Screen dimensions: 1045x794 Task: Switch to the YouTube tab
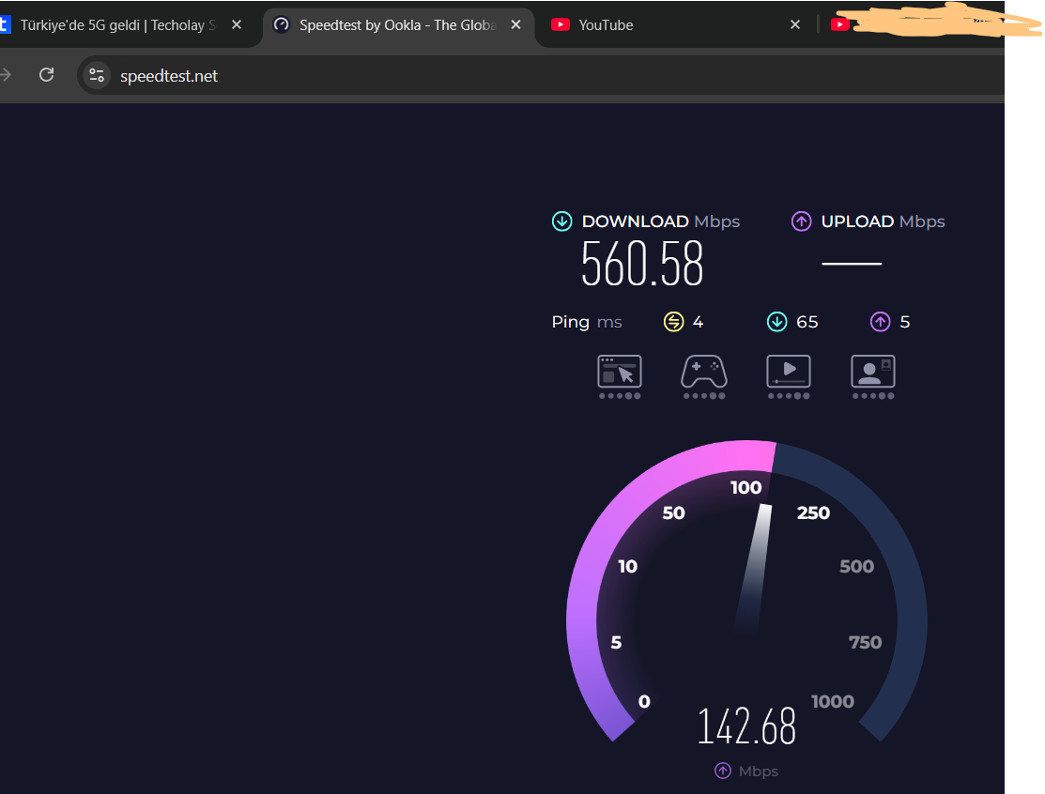pos(676,25)
